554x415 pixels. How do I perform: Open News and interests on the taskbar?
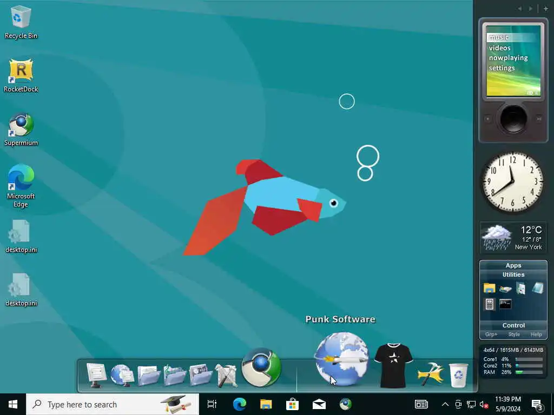pos(421,404)
